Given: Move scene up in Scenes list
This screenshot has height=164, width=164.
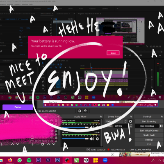Looking at the screenshot, I should 12,144.
